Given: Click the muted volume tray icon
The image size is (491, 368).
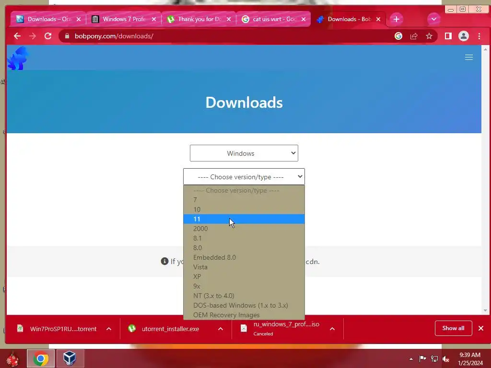Looking at the screenshot, I should 446,358.
